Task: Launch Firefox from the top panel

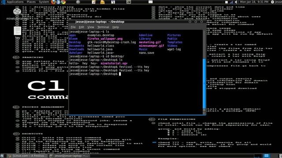Action: 53,2
